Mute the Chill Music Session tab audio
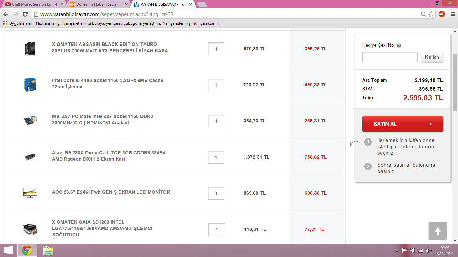 tap(56, 4)
